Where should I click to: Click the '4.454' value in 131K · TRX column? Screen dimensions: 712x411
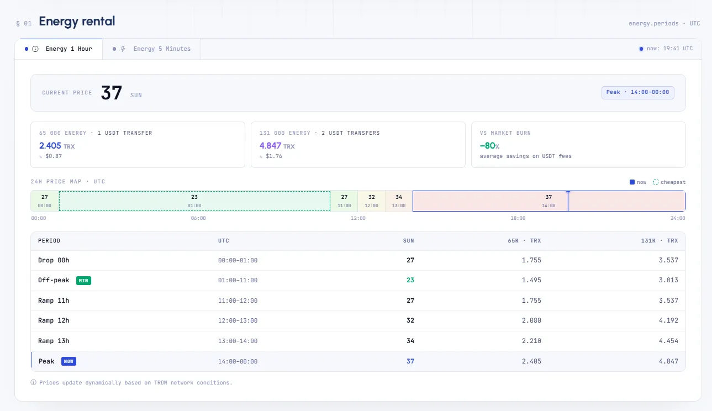pos(668,341)
